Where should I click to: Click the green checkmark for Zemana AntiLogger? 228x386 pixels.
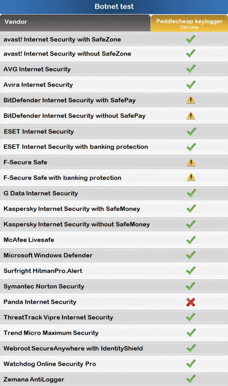coord(191,379)
